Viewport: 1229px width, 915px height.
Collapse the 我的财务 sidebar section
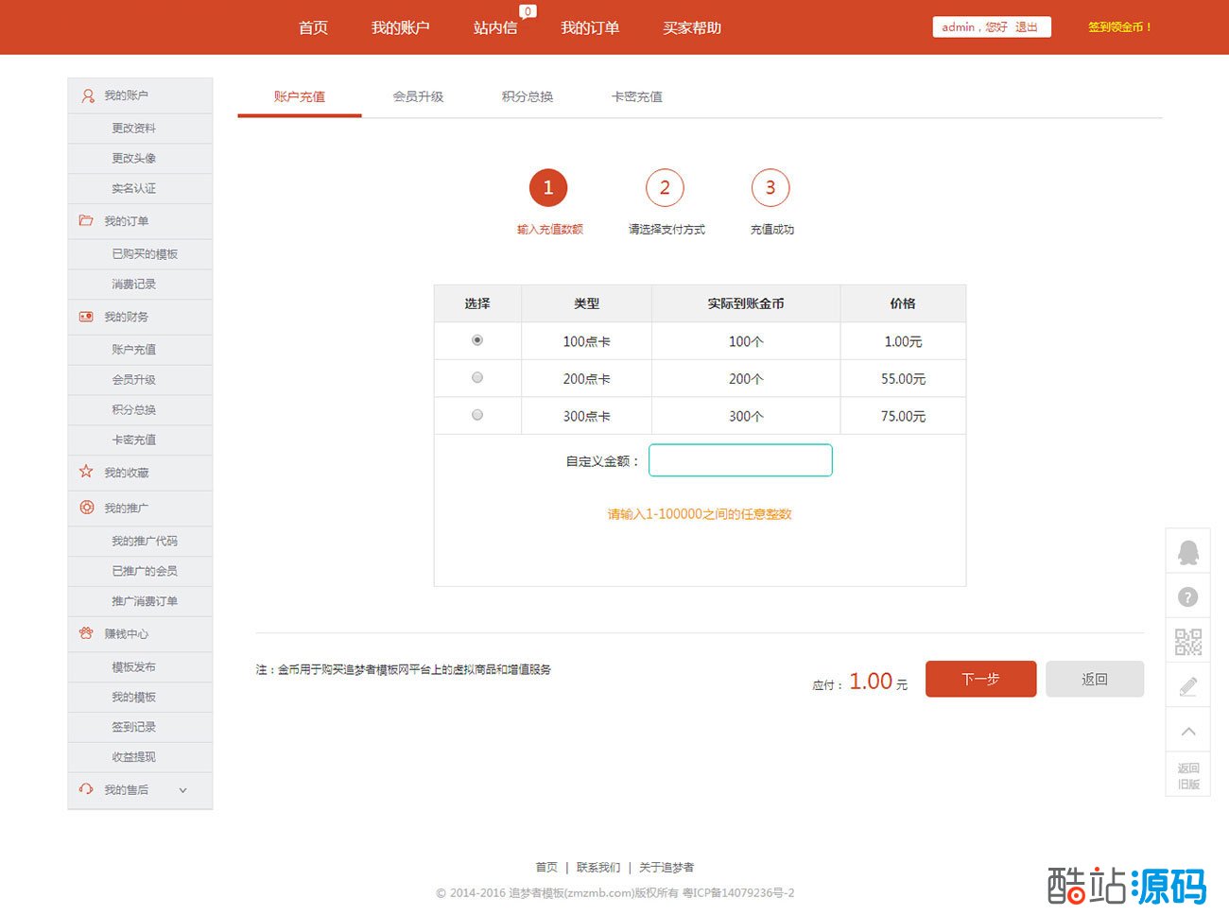(126, 317)
